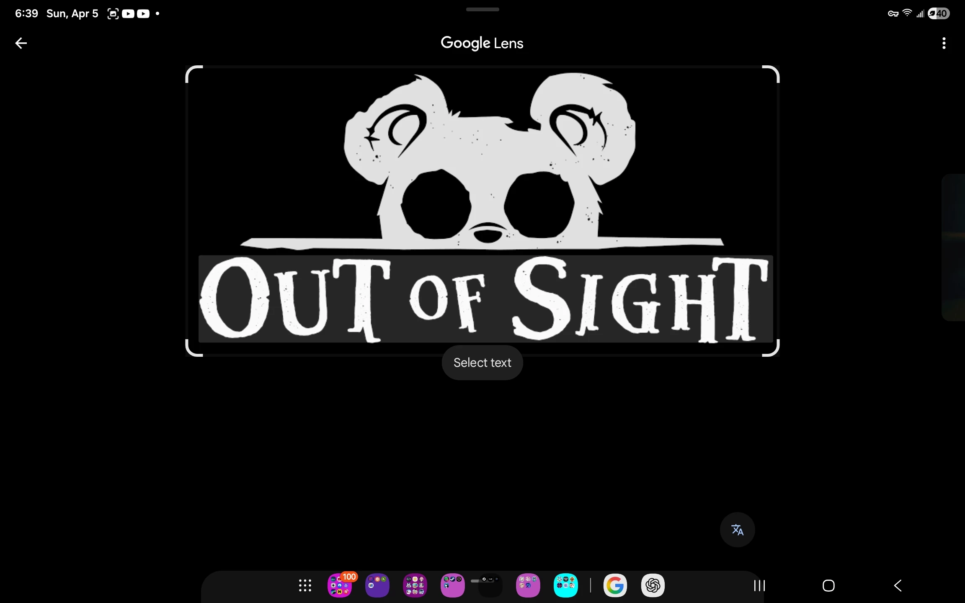Tap the top-left crop corner handle
Screen dimensions: 965x603
coord(191,71)
